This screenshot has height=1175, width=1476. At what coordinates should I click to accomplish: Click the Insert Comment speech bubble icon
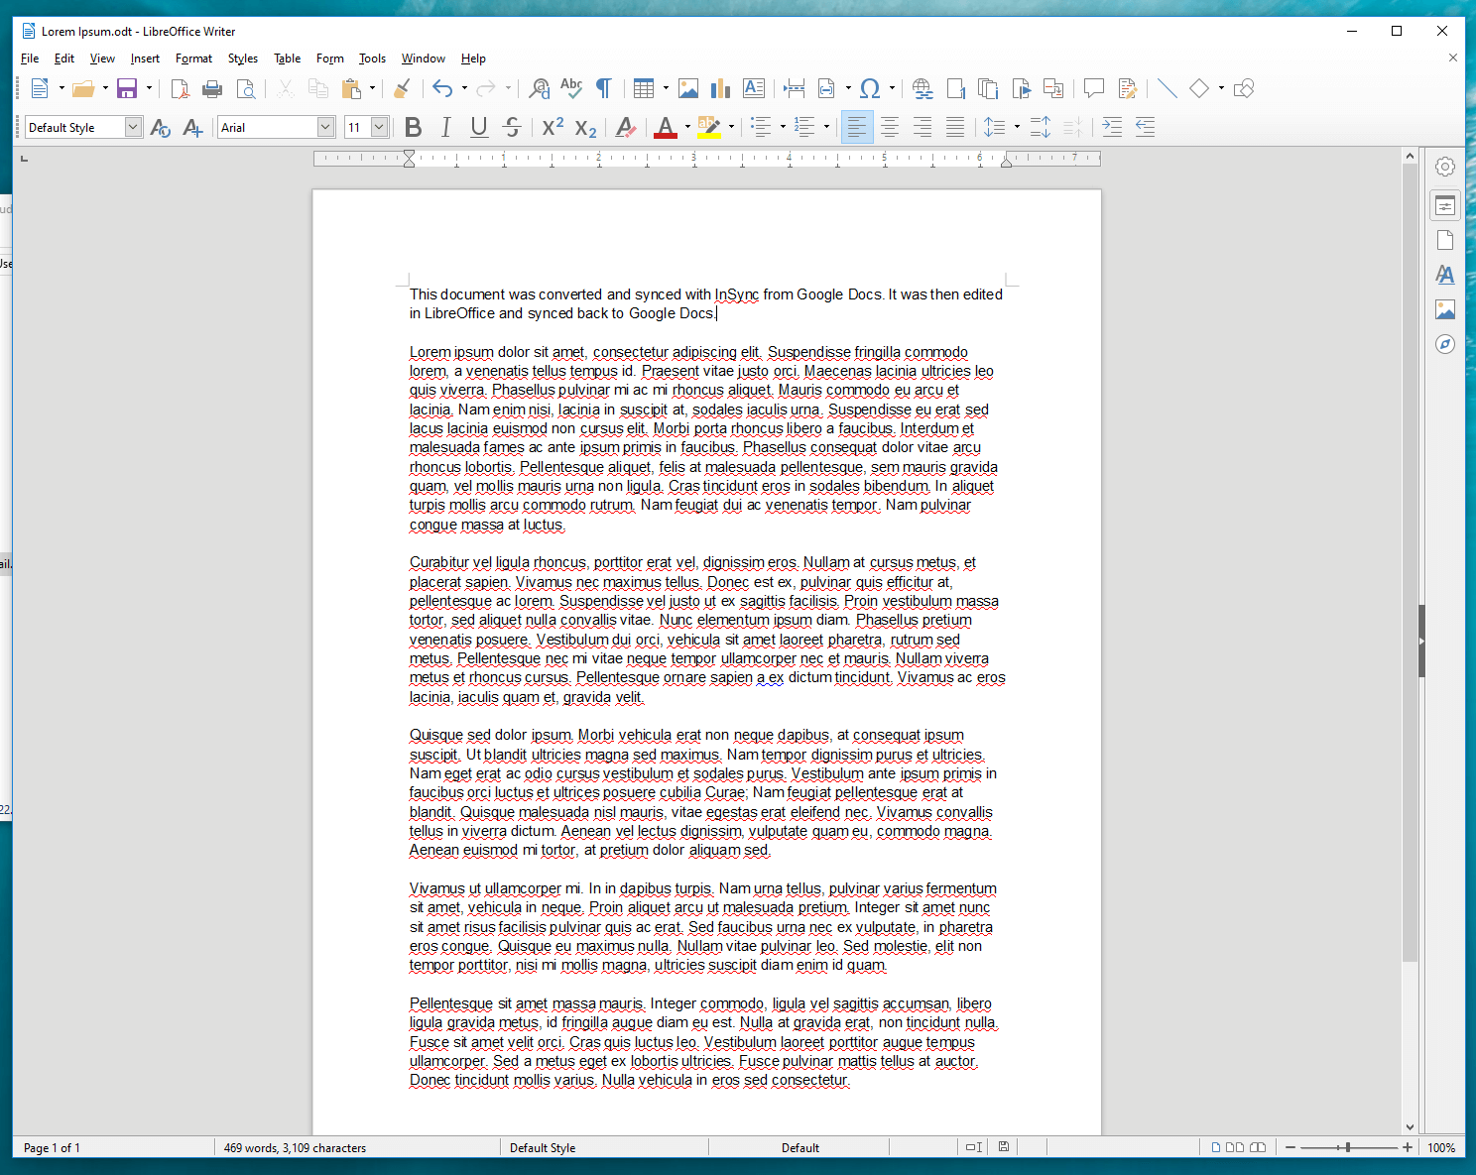pyautogui.click(x=1093, y=89)
